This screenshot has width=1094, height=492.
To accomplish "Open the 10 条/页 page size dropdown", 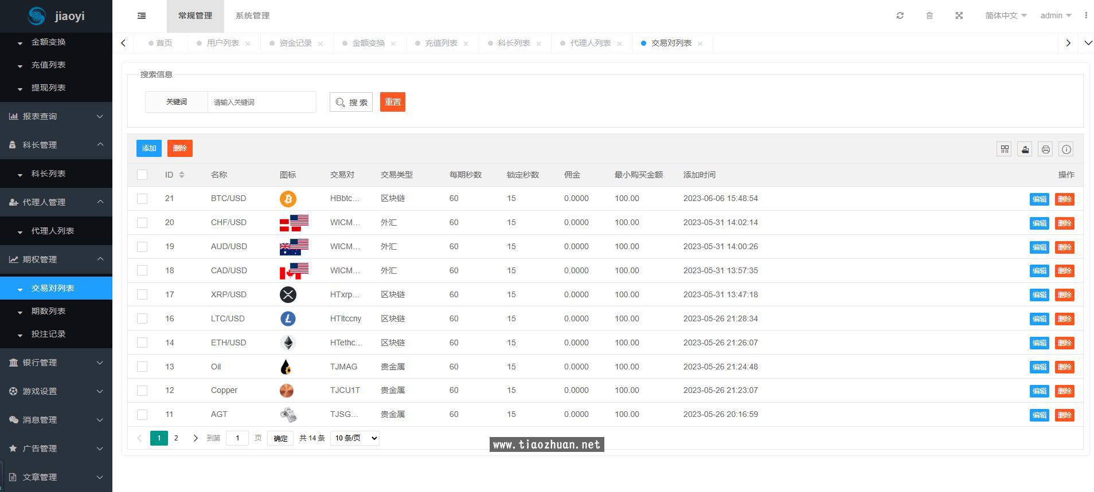I will click(355, 438).
